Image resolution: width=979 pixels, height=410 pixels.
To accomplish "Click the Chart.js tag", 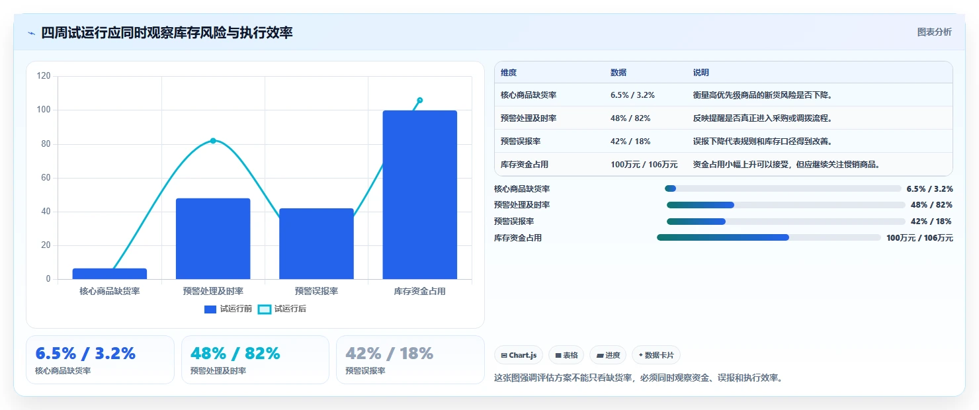I will click(519, 355).
